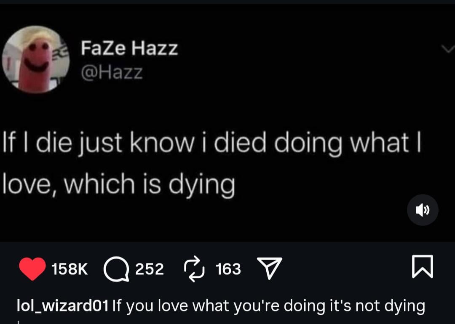Save post with the bookmark icon

(423, 267)
